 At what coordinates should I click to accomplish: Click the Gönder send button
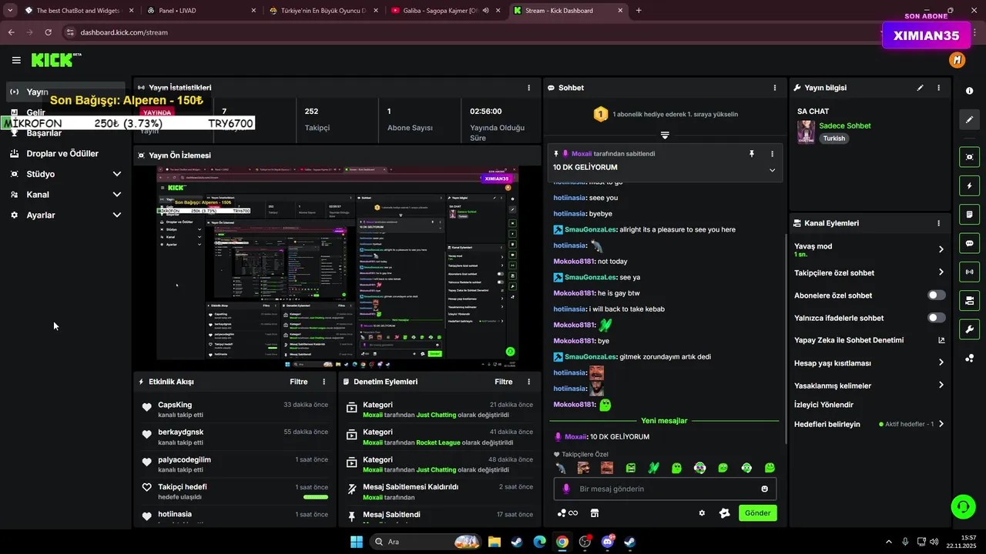click(x=757, y=513)
